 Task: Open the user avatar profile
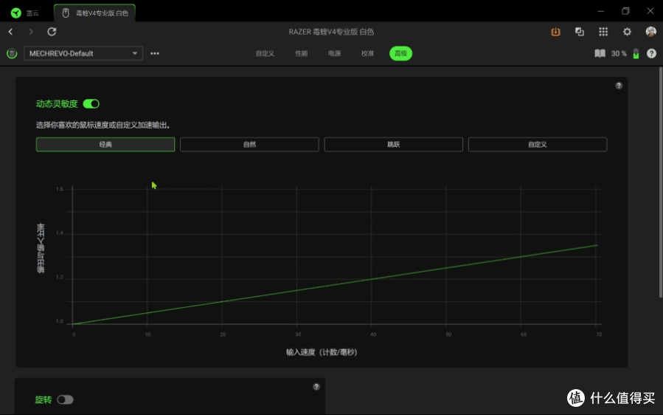650,32
